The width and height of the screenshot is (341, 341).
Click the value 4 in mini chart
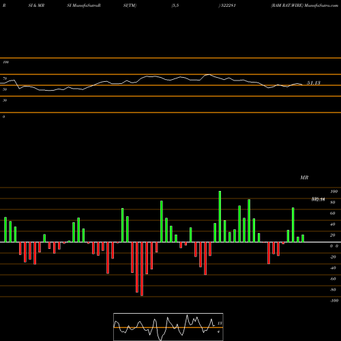pos(218,331)
